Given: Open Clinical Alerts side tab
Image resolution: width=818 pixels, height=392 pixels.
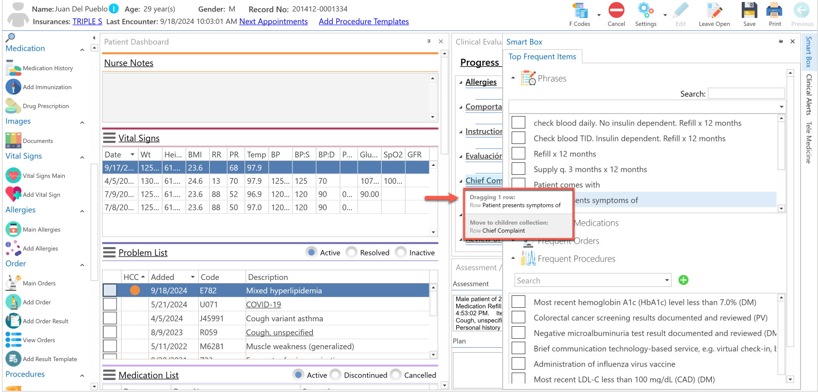Looking at the screenshot, I should pos(809,95).
